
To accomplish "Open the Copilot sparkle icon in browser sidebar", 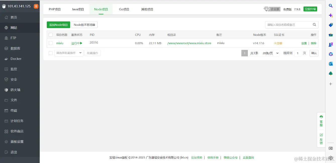I will (331, 15).
